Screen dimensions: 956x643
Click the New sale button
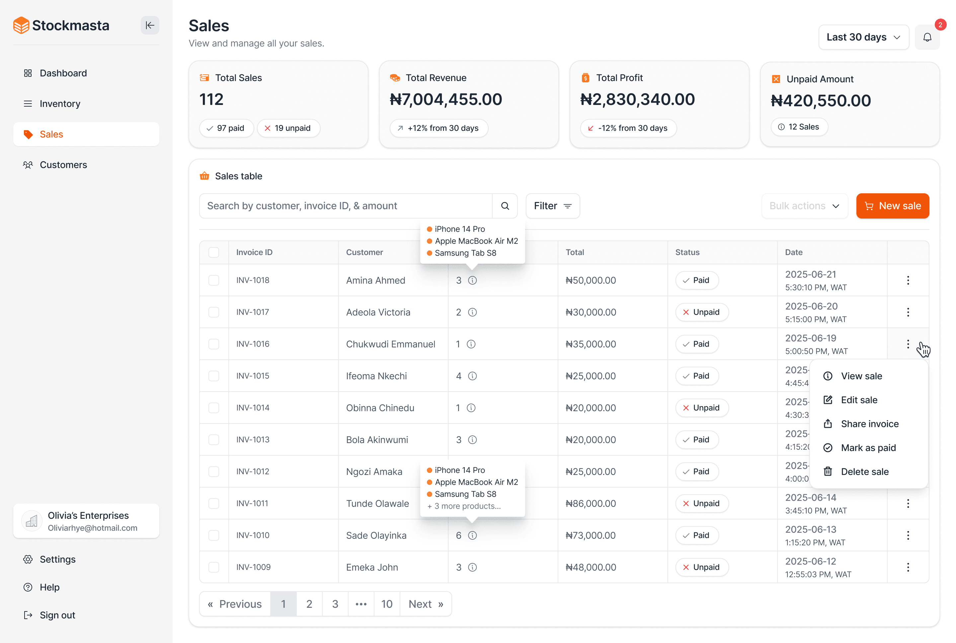[893, 206]
